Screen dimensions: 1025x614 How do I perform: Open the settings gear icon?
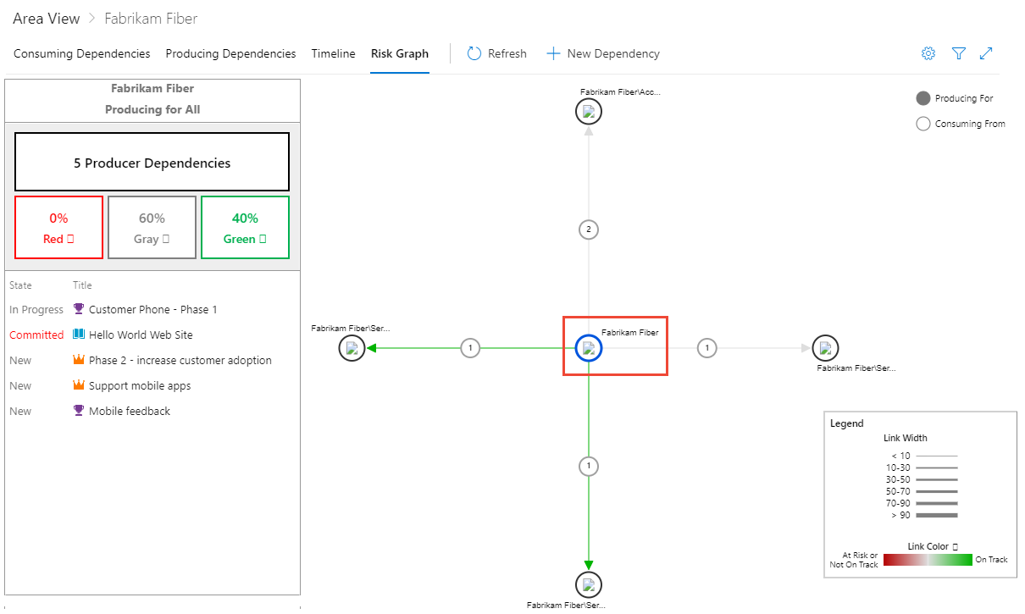click(x=928, y=53)
